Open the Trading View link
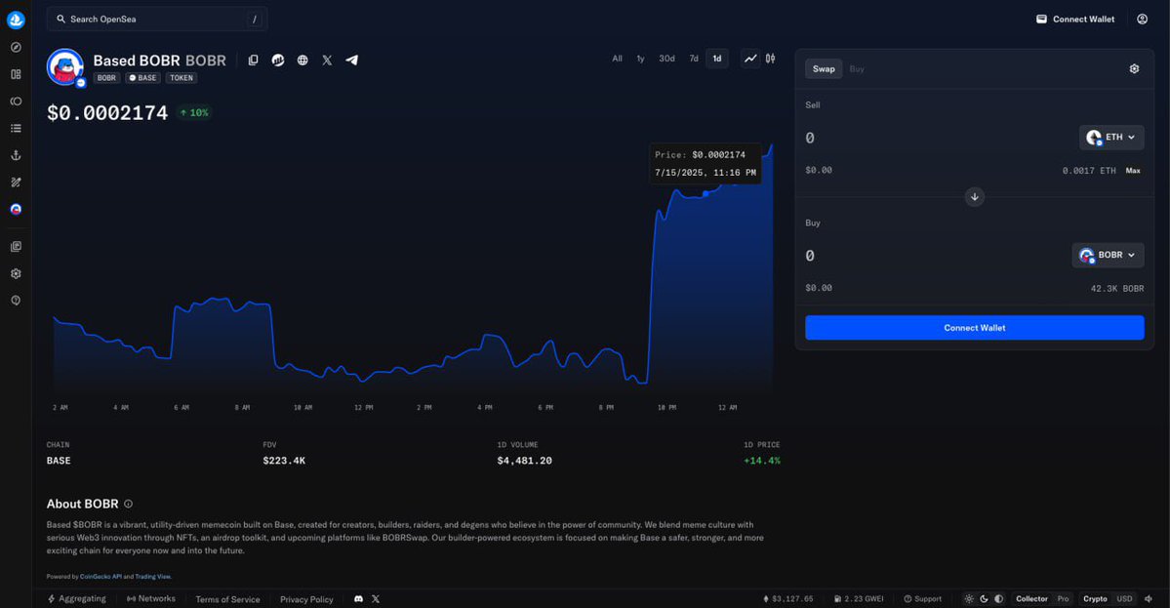The image size is (1170, 608). click(152, 577)
